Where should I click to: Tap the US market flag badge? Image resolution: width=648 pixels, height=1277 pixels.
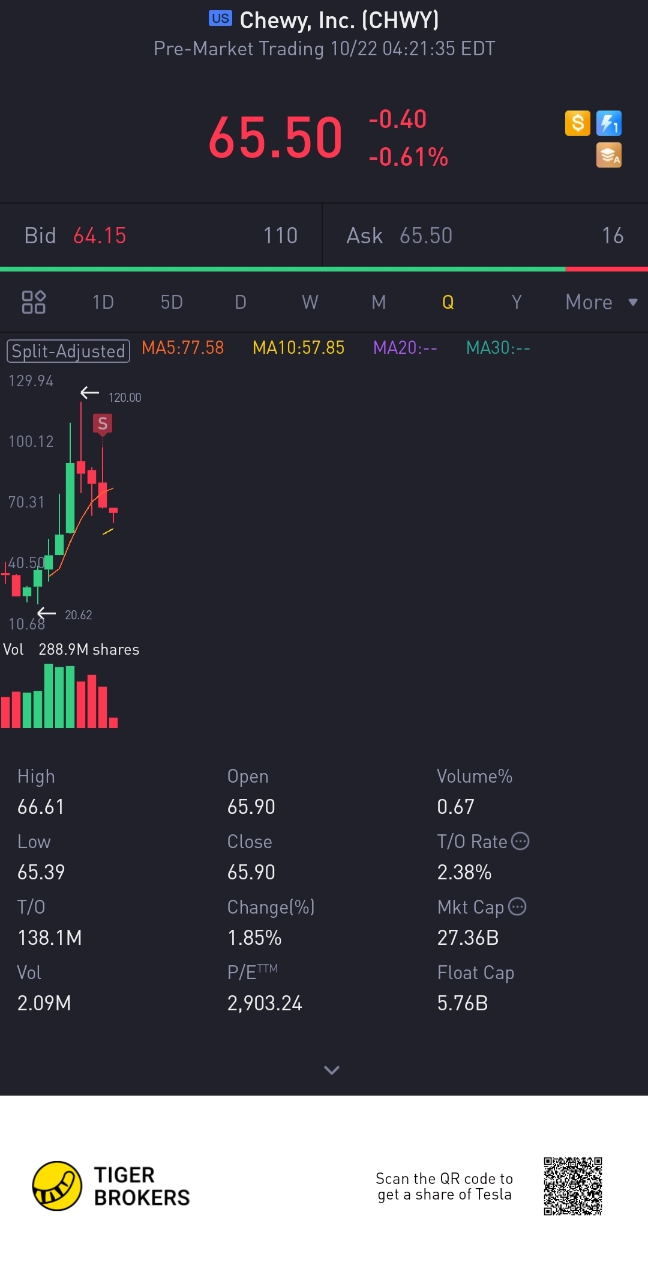[220, 19]
